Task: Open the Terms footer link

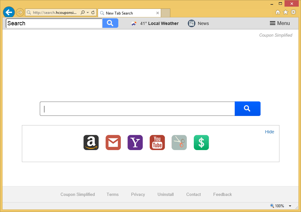Action: click(x=113, y=194)
